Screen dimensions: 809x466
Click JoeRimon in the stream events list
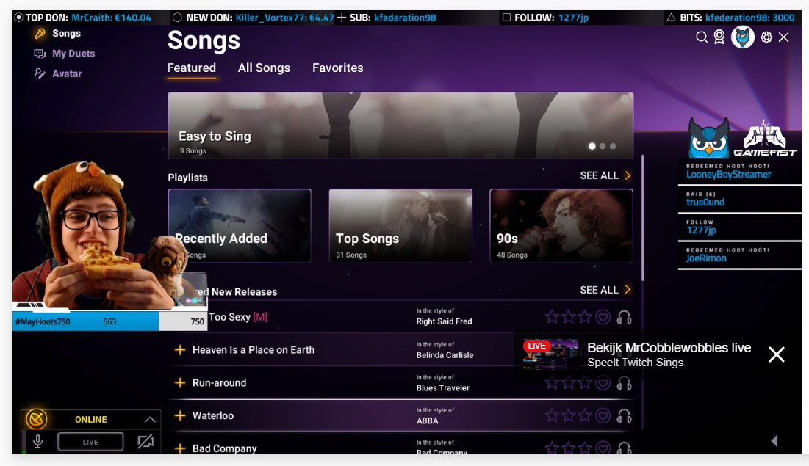coord(706,258)
